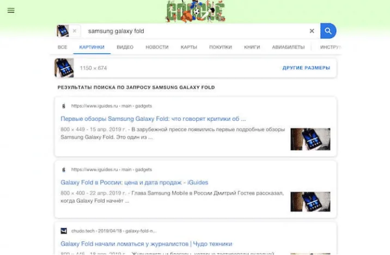Clear the search query text
The image size is (390, 255).
tap(312, 31)
